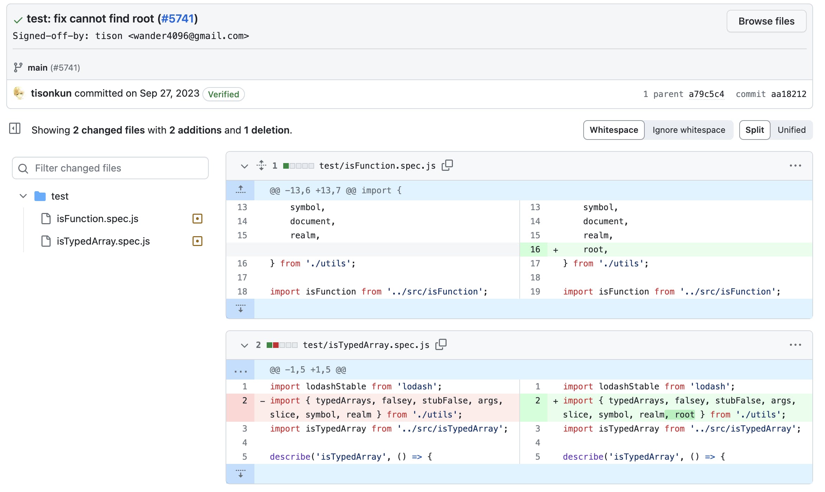Expand lines below isTypedArray.spec.js hunk
Screen dimensions: 825x492
pos(240,474)
